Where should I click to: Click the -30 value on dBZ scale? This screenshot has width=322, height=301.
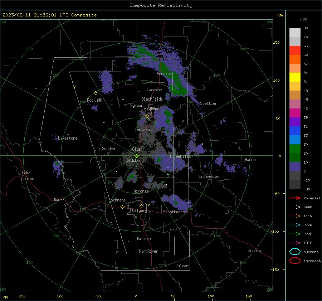(x=307, y=189)
